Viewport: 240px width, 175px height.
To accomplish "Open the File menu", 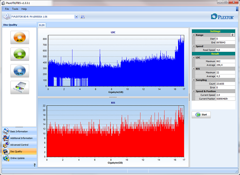I will pyautogui.click(x=7, y=9).
